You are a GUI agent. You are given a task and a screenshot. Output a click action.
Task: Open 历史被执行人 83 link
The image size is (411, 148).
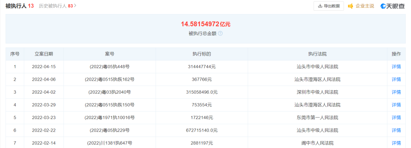click(56, 6)
